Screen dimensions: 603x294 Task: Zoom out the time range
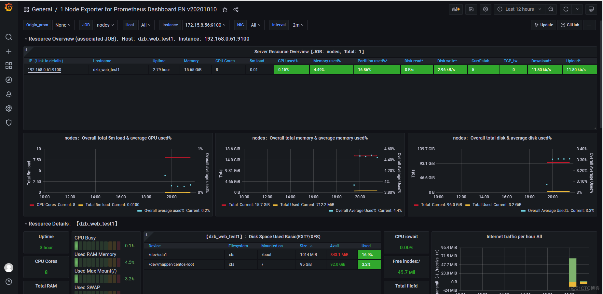click(x=551, y=9)
